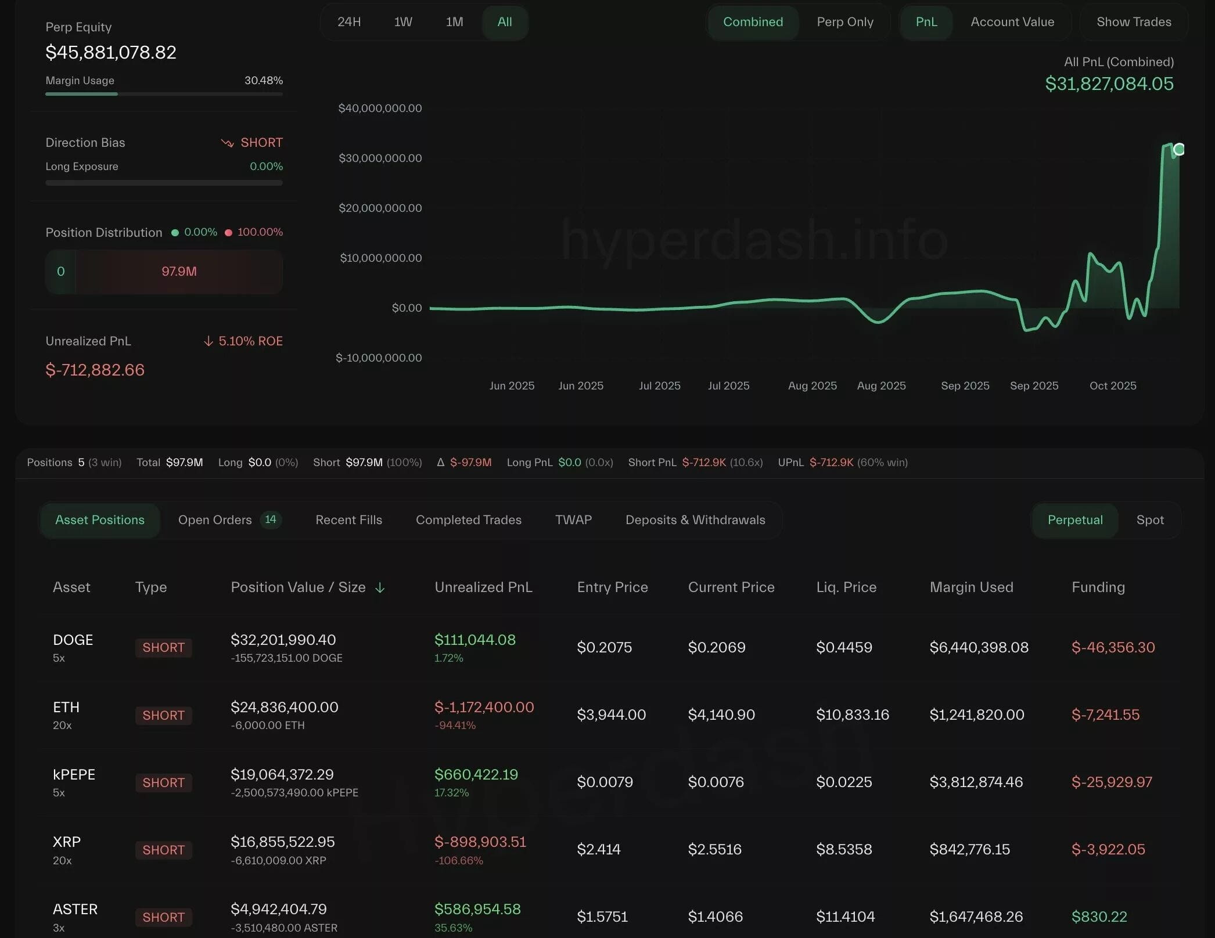Toggle Show Trades on chart
1215x938 pixels.
pyautogui.click(x=1133, y=22)
